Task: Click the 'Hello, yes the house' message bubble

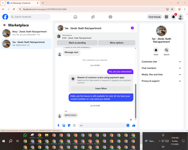Action: (x=101, y=97)
